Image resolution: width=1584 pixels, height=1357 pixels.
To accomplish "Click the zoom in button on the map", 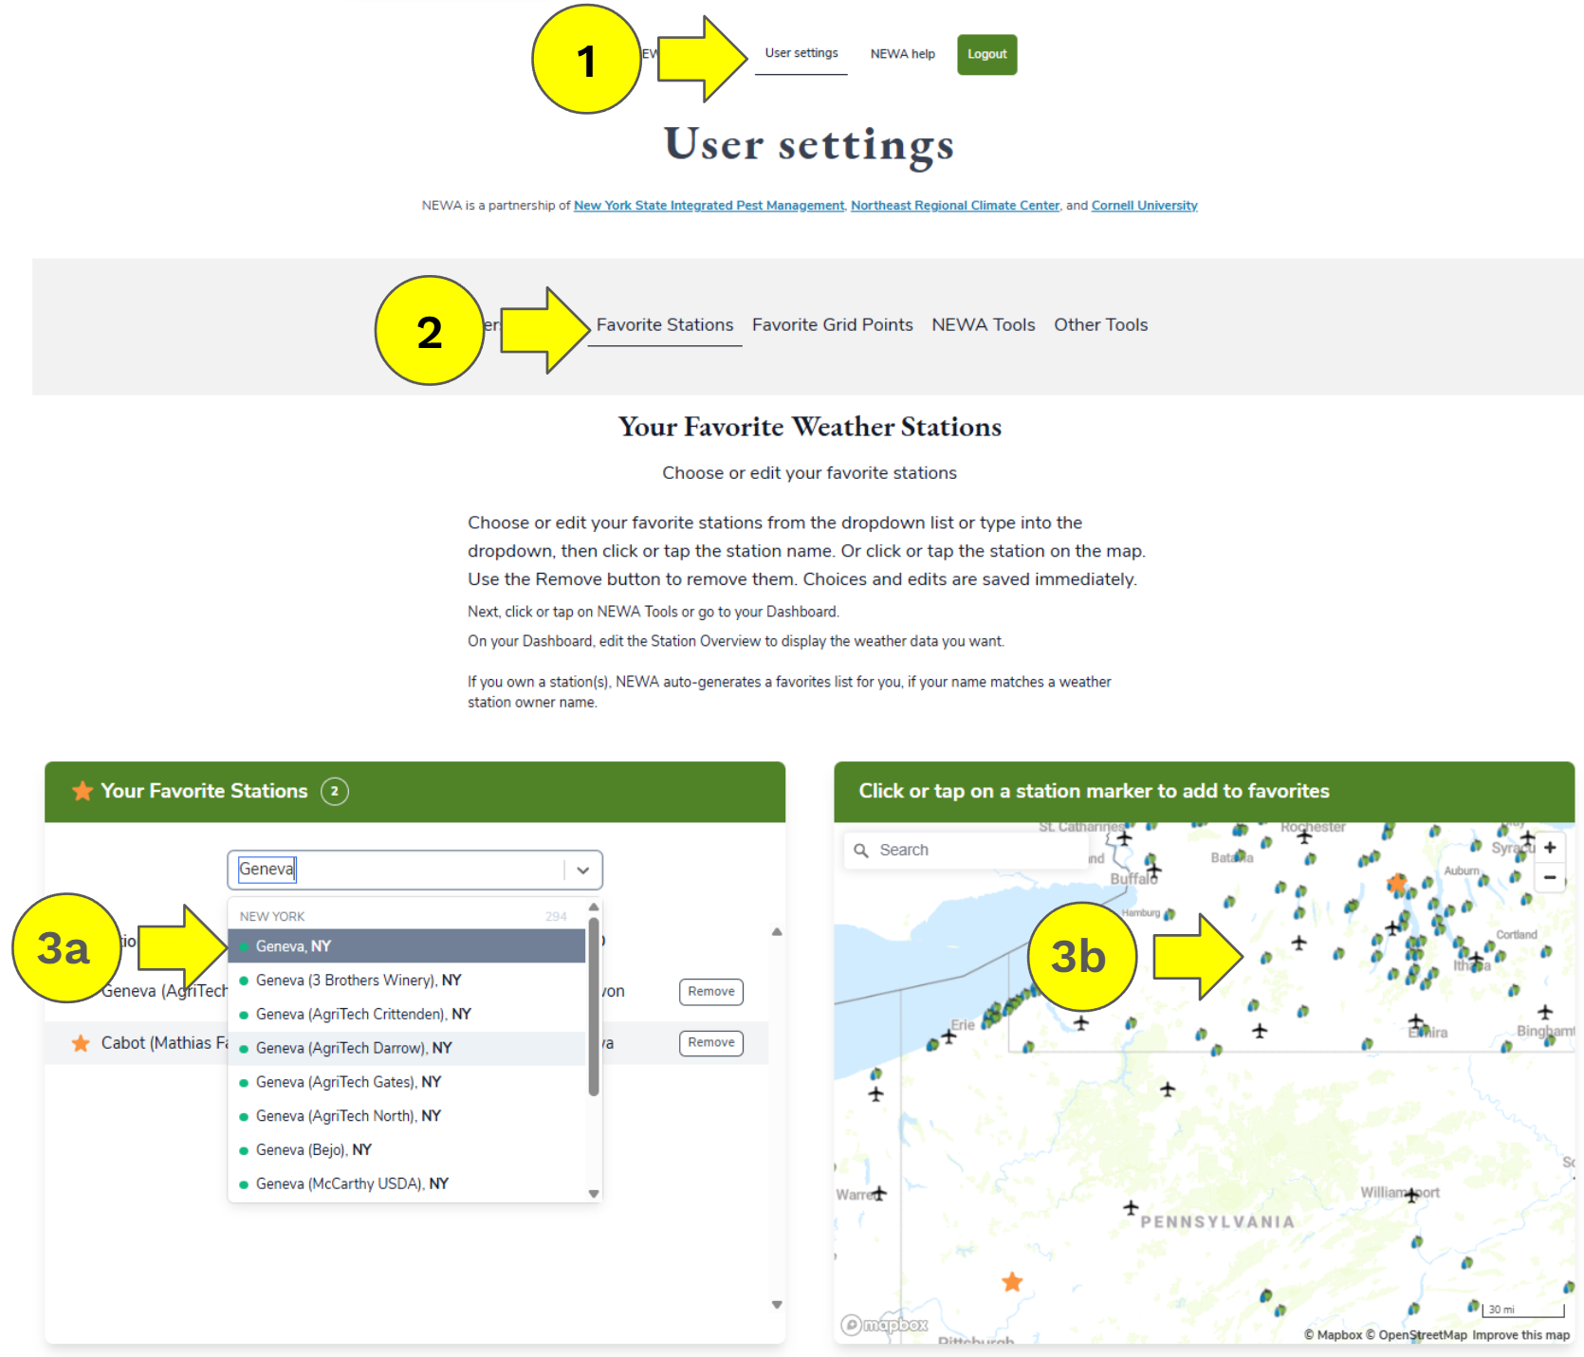I will pos(1550,847).
